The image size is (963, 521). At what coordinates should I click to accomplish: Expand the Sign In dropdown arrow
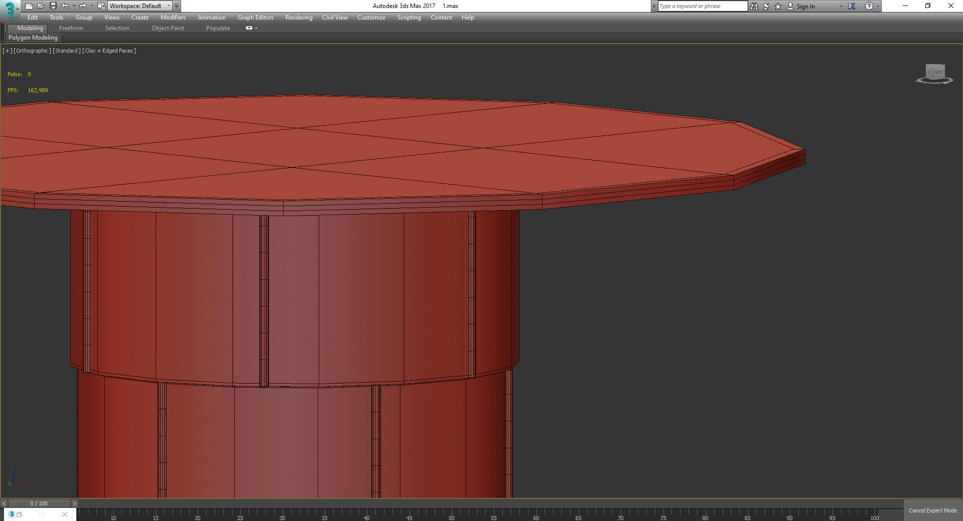(841, 7)
